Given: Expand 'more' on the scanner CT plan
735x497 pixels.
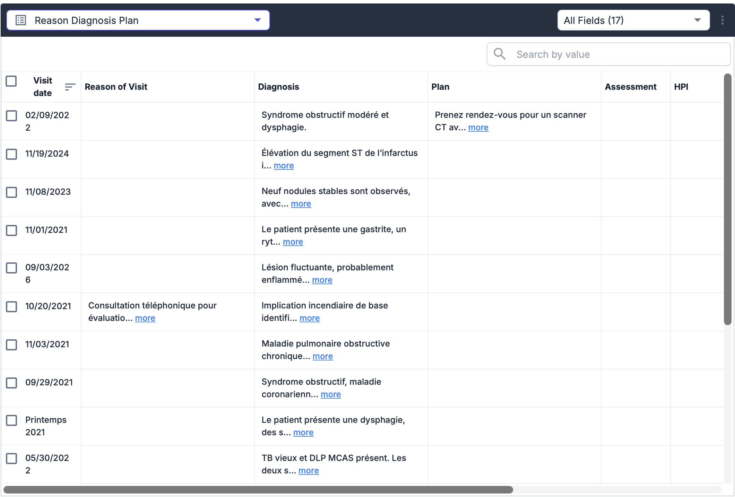Looking at the screenshot, I should click(x=478, y=127).
